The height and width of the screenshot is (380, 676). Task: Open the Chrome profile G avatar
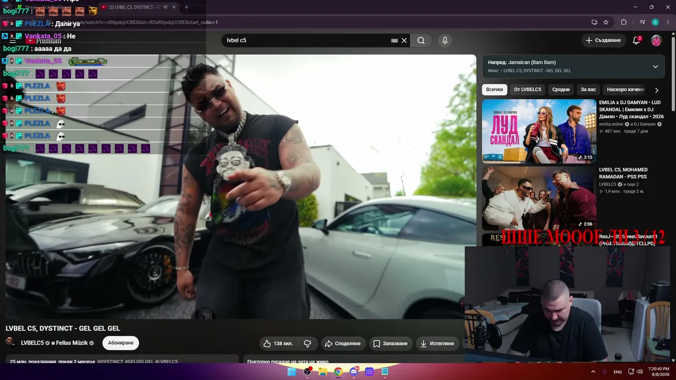(x=655, y=22)
